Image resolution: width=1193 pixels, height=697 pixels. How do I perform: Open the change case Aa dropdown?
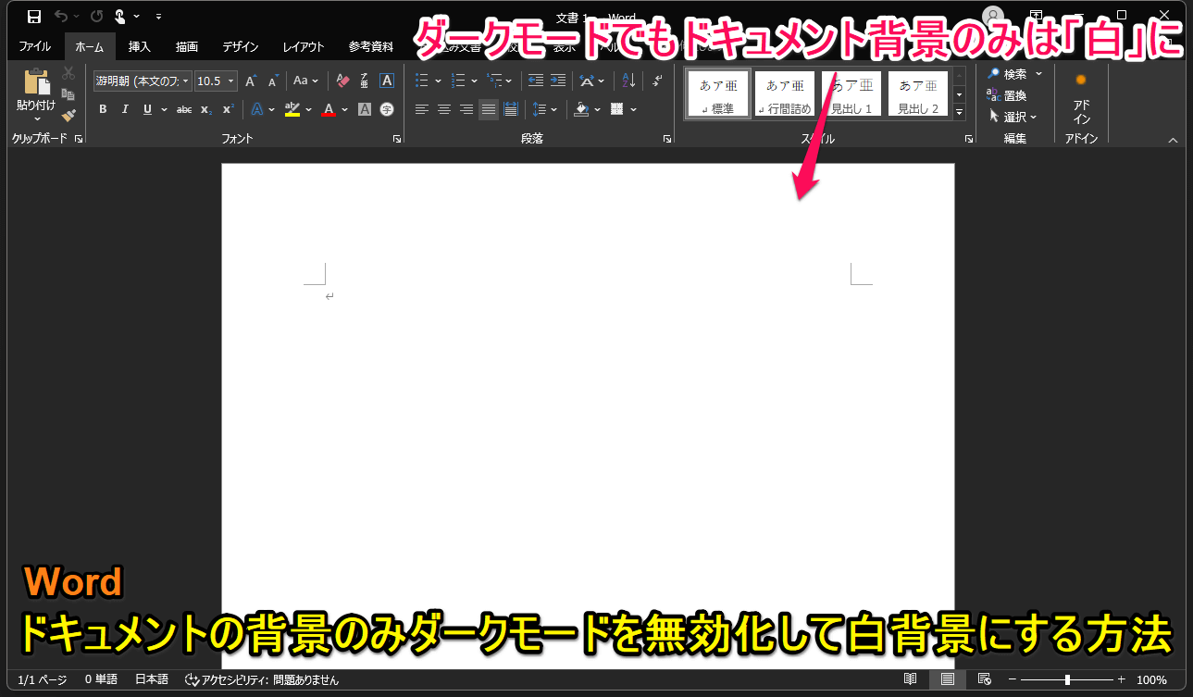point(305,81)
